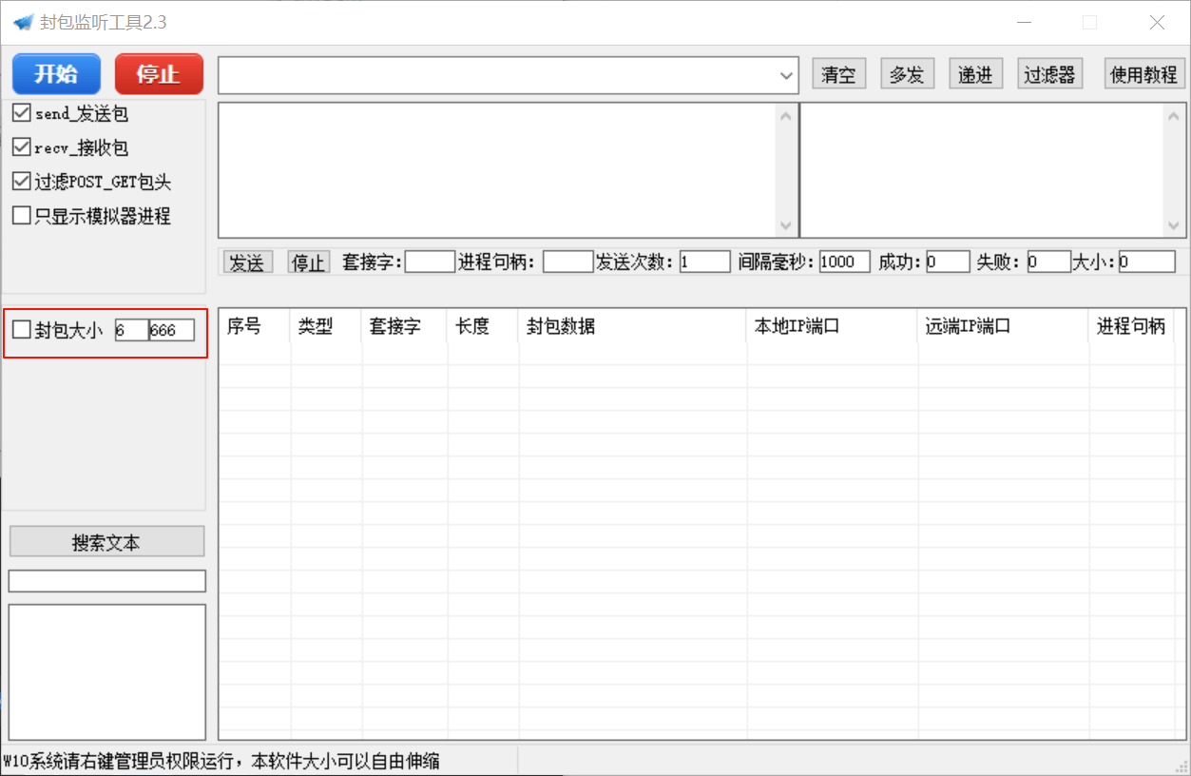
Task: Open the 使用教程 tutorial
Action: coord(1144,74)
